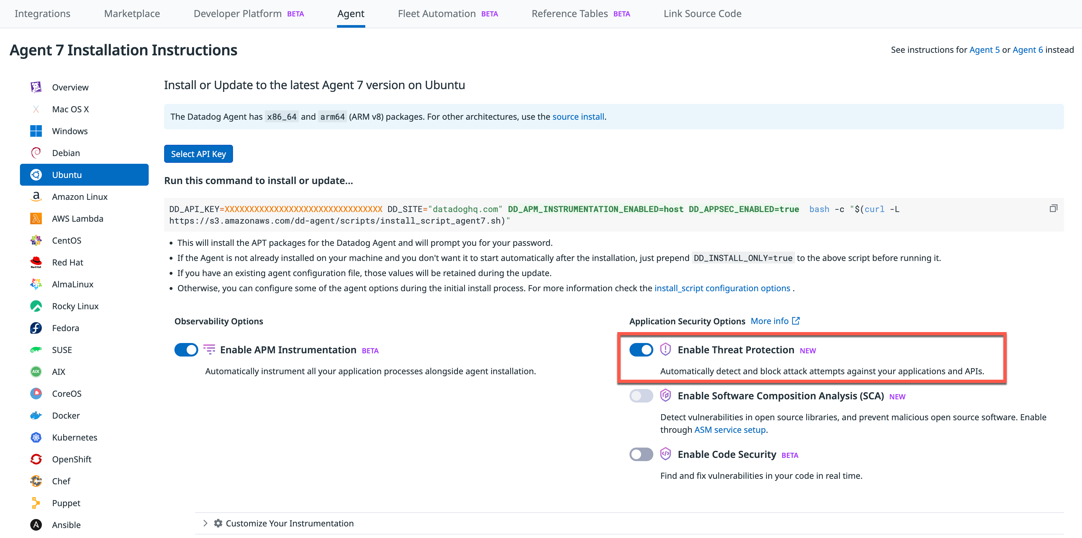Pick the Red Hat icon
This screenshot has width=1082, height=538.
(x=36, y=262)
